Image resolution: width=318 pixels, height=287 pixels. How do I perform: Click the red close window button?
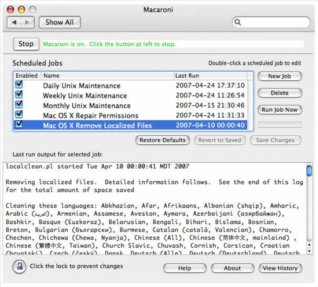click(10, 9)
